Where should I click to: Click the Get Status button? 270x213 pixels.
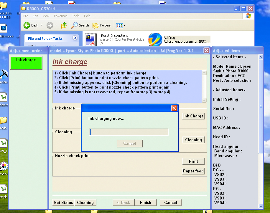click(63, 202)
